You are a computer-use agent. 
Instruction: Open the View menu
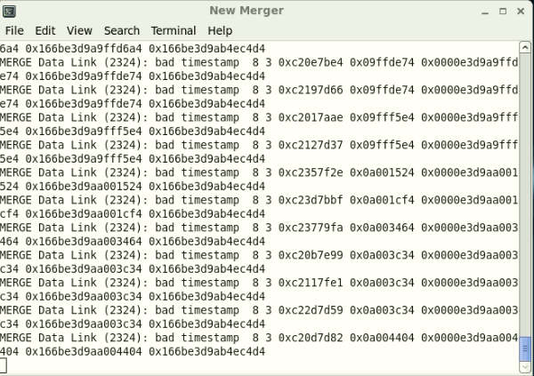[x=79, y=30]
